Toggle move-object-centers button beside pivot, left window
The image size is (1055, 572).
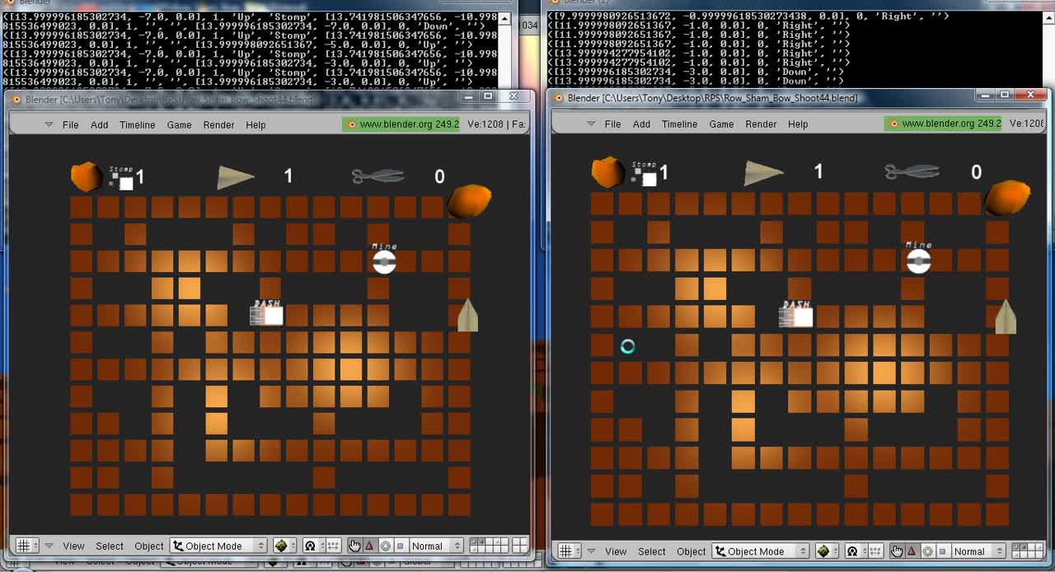(333, 546)
